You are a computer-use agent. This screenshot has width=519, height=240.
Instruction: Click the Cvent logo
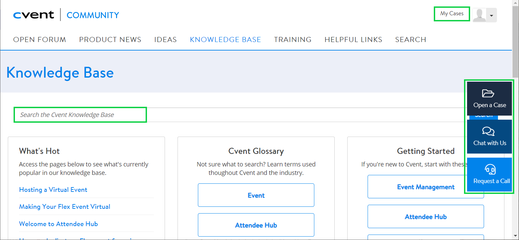pos(34,15)
